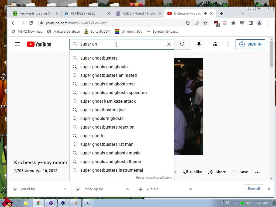Open Extensions puzzle piece menu
The width and height of the screenshot is (276, 207).
(x=233, y=23)
